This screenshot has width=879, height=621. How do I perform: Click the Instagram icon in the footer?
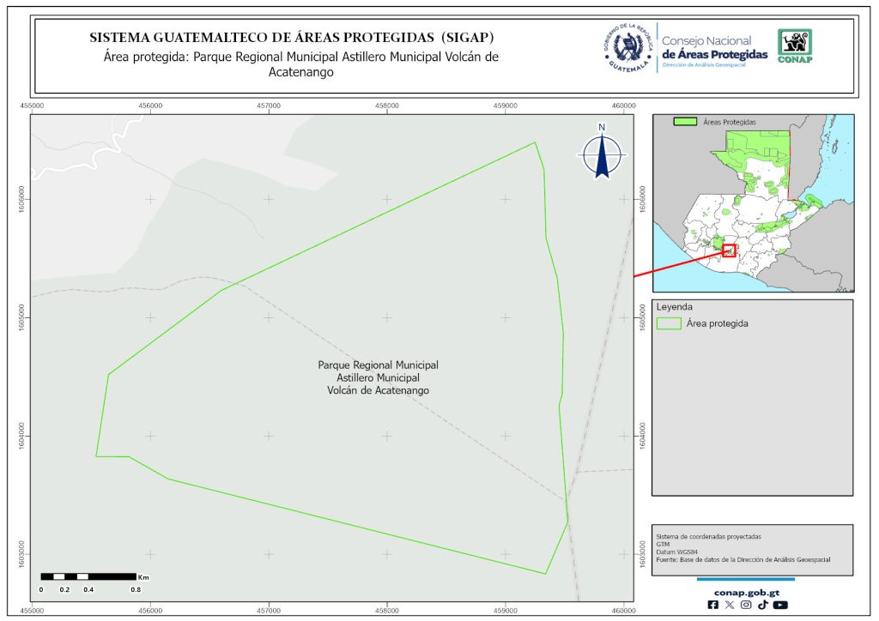(x=746, y=605)
